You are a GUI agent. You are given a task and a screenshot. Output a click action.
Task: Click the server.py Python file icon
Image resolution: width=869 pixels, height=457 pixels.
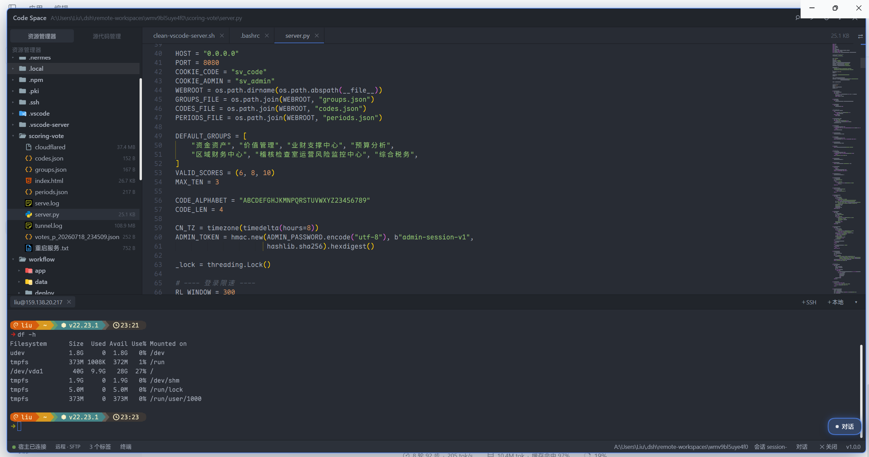tap(29, 215)
